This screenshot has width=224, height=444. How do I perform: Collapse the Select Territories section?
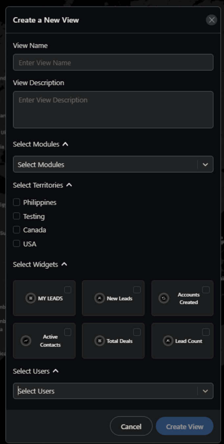tap(69, 185)
